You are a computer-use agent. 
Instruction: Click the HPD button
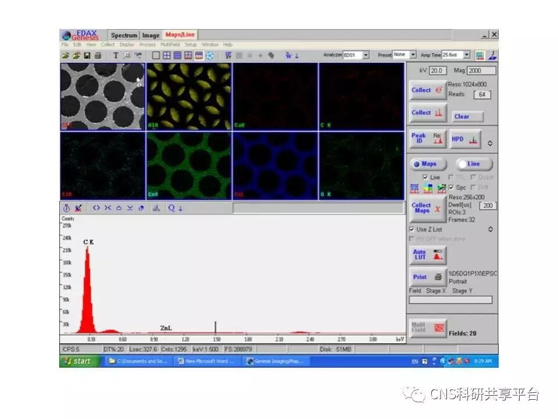[x=465, y=139]
